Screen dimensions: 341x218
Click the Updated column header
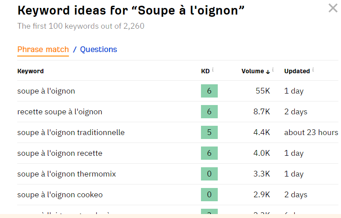[x=296, y=71]
